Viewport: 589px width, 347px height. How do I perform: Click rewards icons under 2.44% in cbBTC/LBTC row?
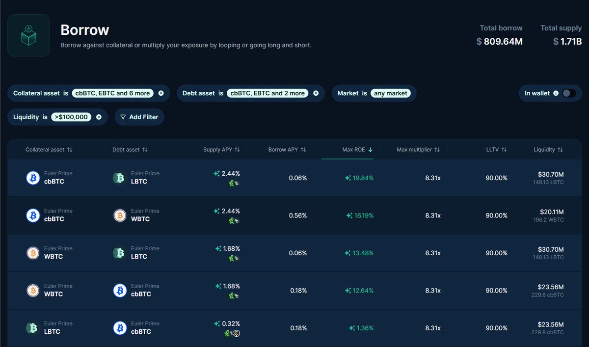pyautogui.click(x=234, y=183)
